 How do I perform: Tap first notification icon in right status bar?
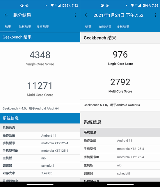pyautogui.click(x=102, y=5)
